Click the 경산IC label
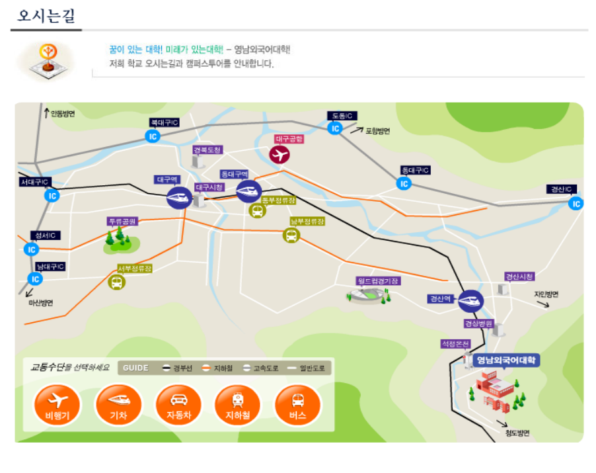 click(562, 189)
